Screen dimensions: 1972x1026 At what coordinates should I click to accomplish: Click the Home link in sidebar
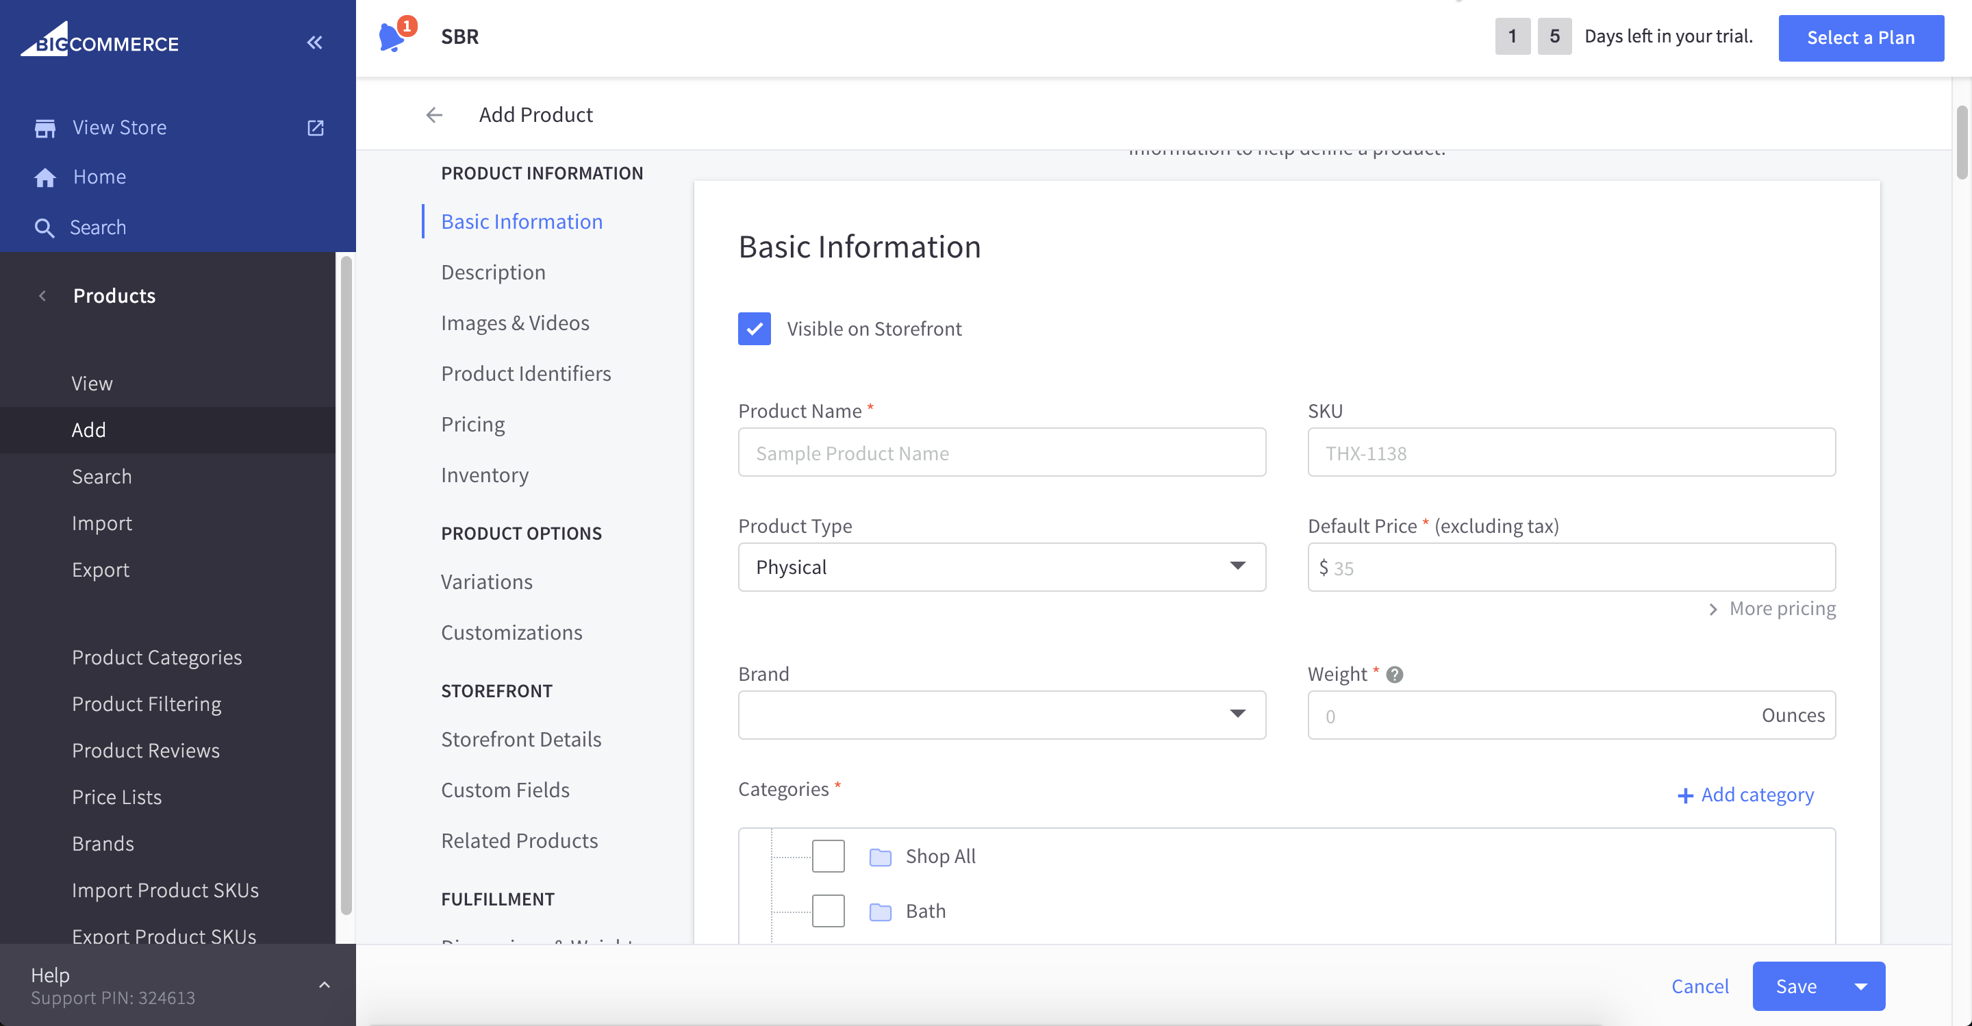(99, 177)
